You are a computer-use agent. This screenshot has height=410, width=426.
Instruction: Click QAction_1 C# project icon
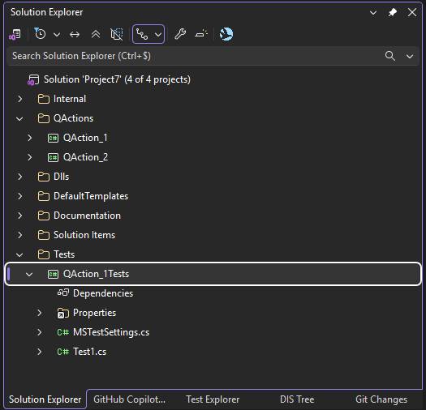(x=53, y=138)
